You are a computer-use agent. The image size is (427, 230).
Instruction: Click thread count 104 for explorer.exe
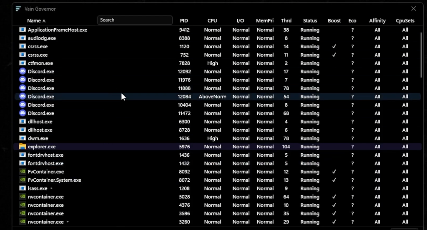[286, 147]
